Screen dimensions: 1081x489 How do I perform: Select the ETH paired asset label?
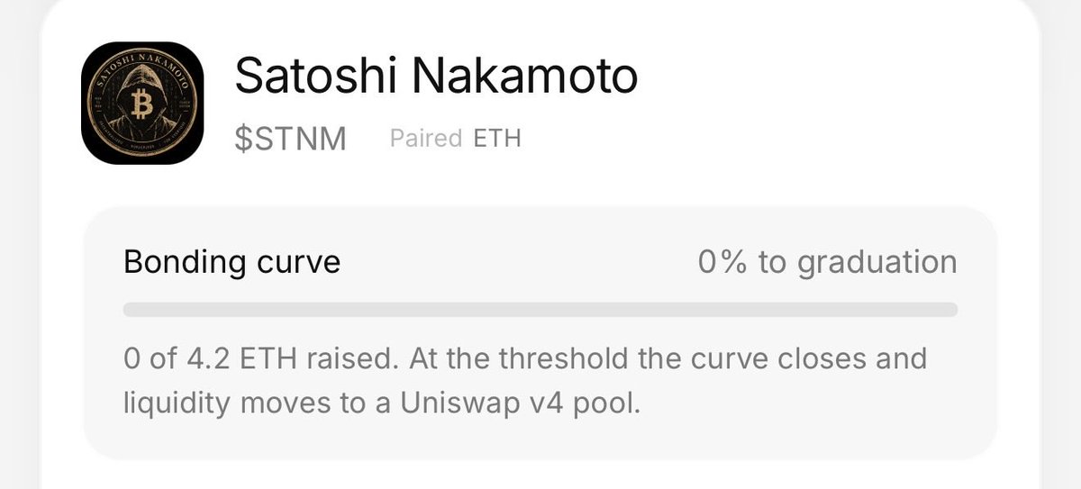[497, 140]
